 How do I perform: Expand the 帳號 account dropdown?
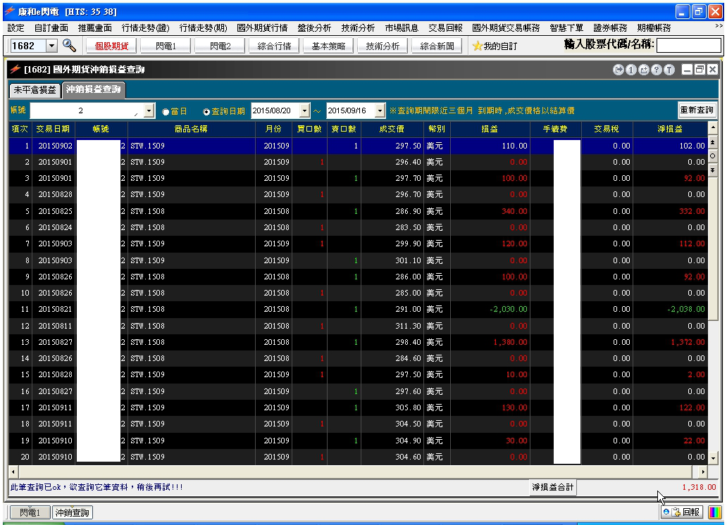pos(149,110)
